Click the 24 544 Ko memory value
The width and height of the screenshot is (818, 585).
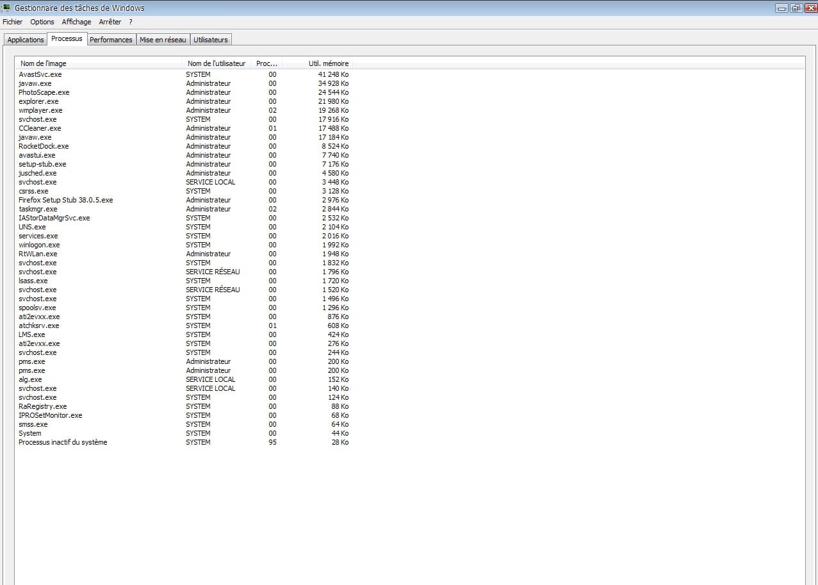(333, 92)
